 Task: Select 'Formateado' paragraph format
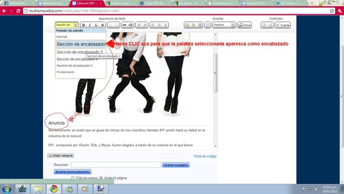pos(66,72)
